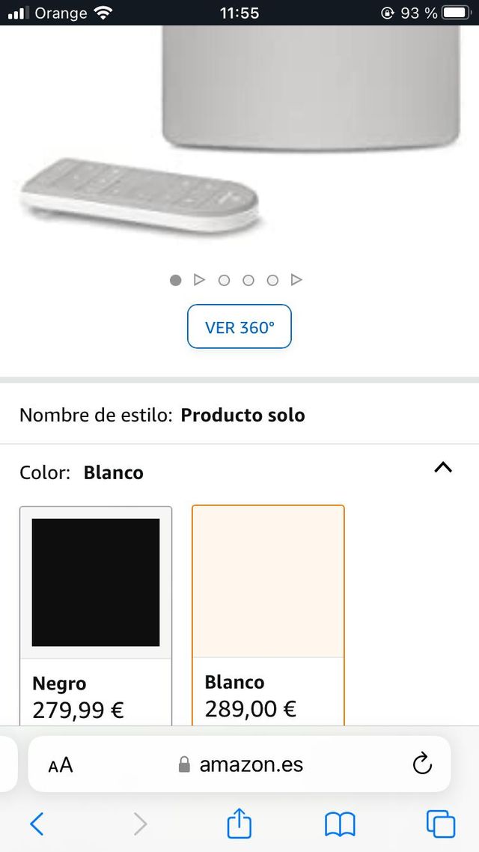Select the Blanco color swatch

(x=268, y=582)
